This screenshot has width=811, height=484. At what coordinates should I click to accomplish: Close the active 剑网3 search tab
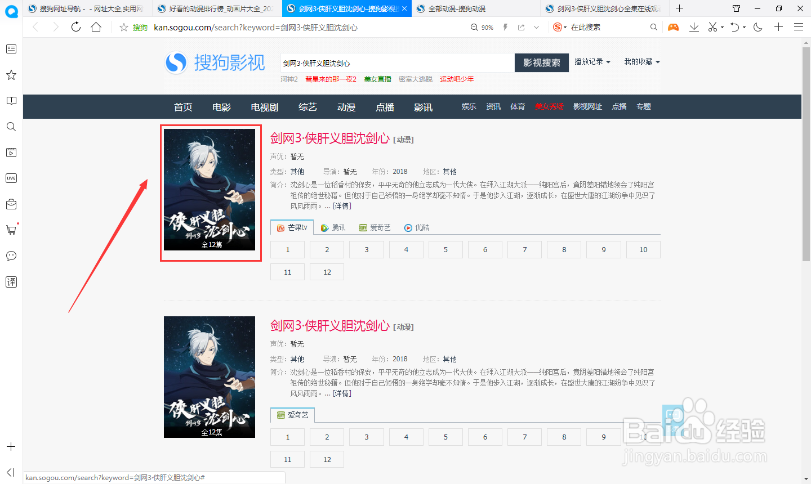click(404, 8)
